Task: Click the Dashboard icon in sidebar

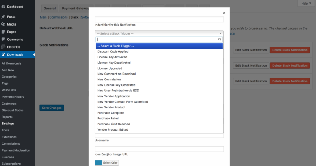Action: pyautogui.click(x=3, y=7)
